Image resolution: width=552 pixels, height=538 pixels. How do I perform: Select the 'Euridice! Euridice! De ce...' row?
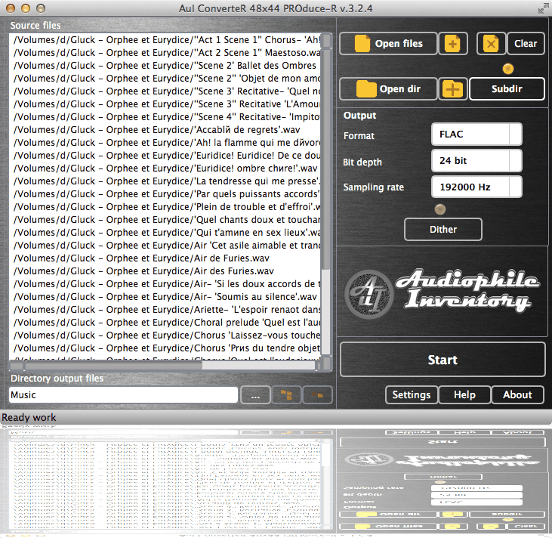pyautogui.click(x=165, y=156)
